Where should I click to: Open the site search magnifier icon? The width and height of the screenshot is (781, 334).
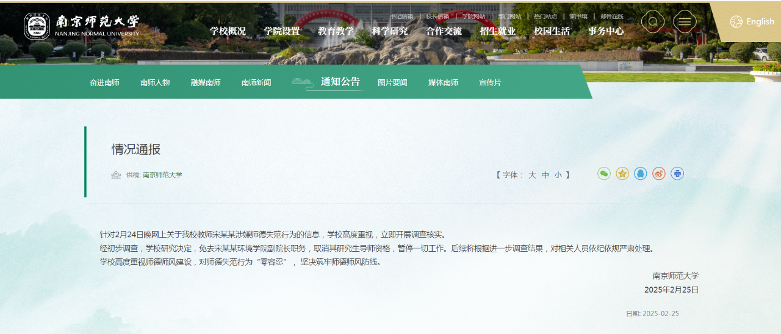tap(653, 22)
